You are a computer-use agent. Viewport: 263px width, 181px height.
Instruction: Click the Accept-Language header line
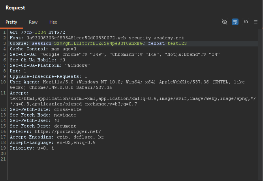pyautogui.click(x=53, y=142)
